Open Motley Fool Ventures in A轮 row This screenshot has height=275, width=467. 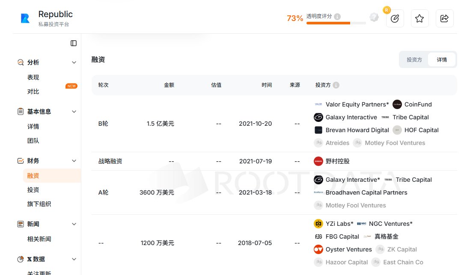pos(356,205)
